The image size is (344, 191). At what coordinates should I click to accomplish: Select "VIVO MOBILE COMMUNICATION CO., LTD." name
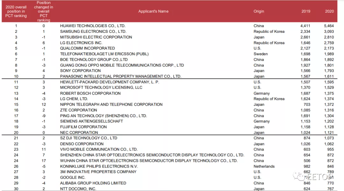point(99,150)
